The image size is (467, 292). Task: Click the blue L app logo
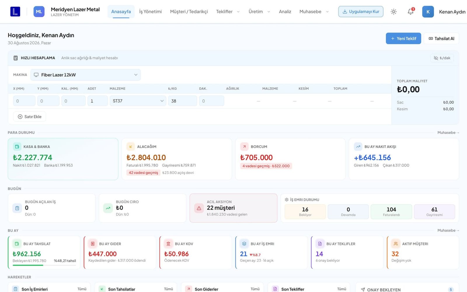tap(15, 12)
